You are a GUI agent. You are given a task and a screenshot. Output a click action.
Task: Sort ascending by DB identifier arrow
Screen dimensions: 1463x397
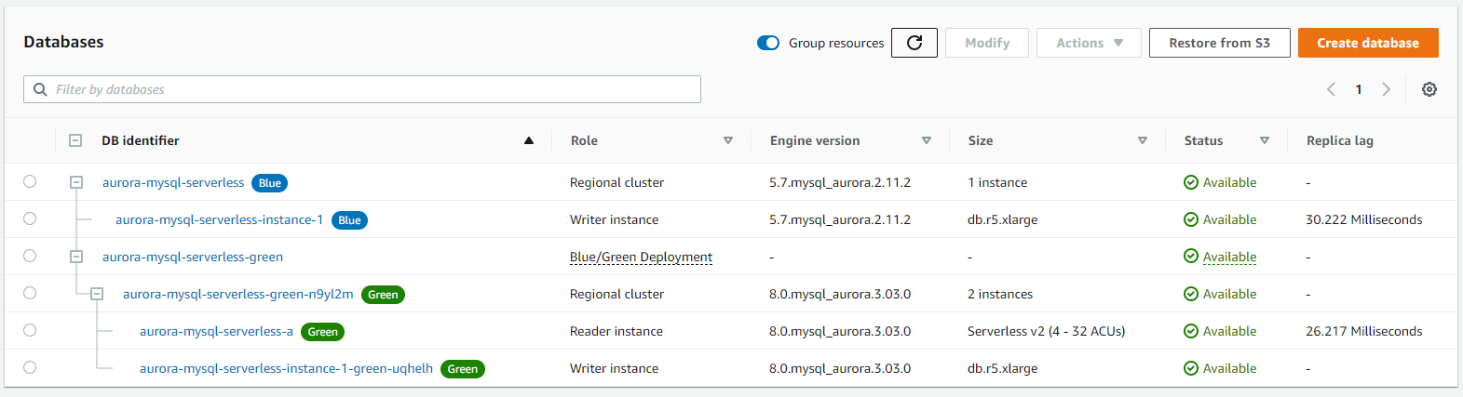[529, 140]
